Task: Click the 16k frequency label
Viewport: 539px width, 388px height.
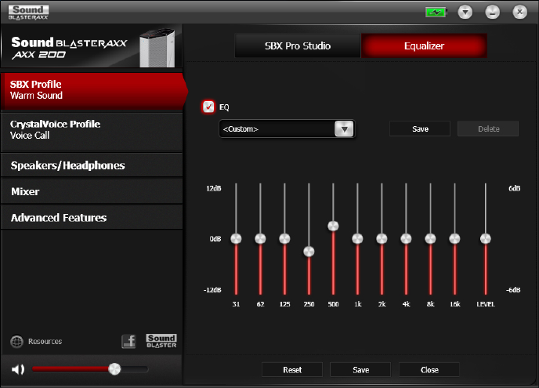Action: tap(454, 304)
